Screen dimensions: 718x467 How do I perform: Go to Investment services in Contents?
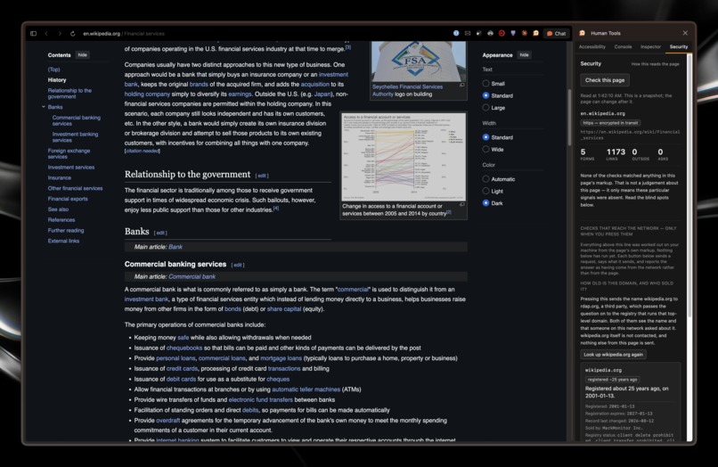point(71,168)
